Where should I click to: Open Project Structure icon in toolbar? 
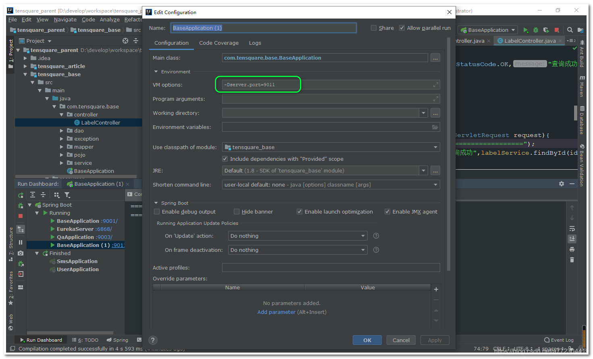[x=581, y=30]
